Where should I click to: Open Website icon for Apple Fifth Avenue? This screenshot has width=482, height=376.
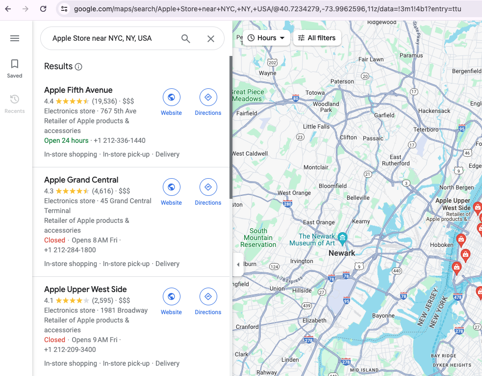171,97
